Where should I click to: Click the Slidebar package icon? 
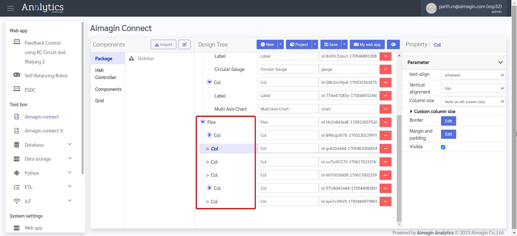click(131, 59)
